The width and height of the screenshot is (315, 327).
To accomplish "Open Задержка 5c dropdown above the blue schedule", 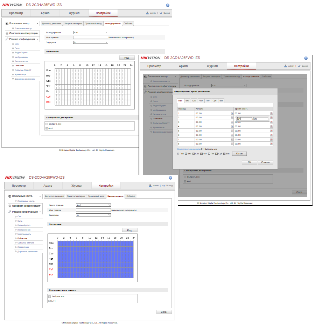I will pyautogui.click(x=93, y=215).
